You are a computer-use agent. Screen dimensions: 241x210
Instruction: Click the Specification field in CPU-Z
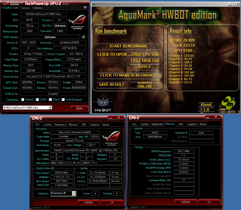pos(86,150)
